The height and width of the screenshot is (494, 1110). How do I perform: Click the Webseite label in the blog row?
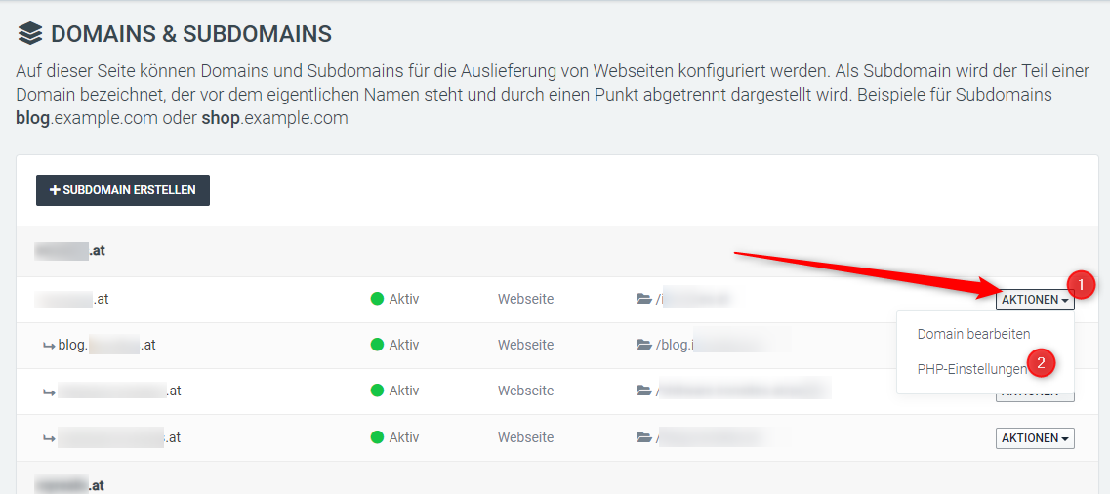(525, 345)
